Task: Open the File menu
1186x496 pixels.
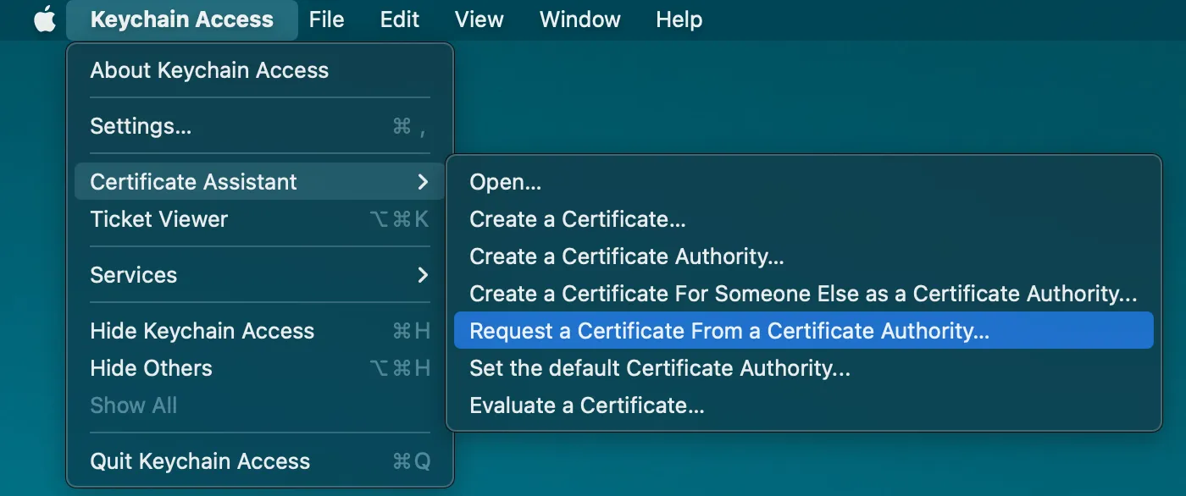Action: point(326,19)
